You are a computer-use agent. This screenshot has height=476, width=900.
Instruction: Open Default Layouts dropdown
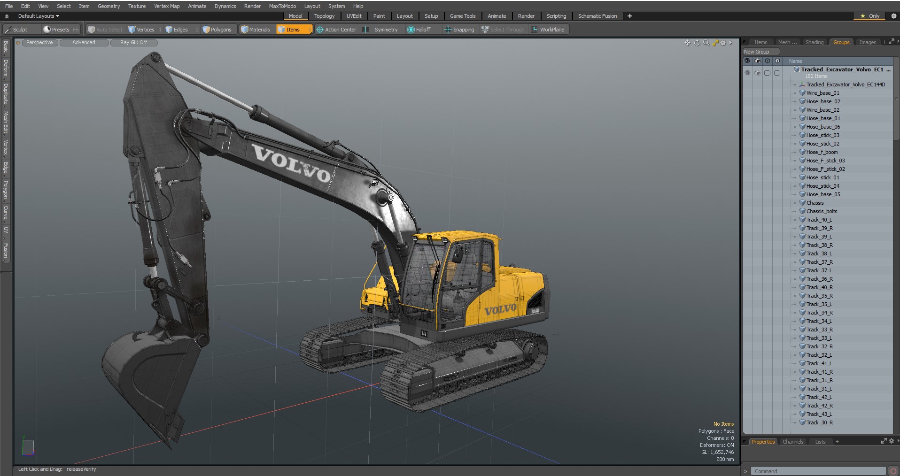[39, 16]
